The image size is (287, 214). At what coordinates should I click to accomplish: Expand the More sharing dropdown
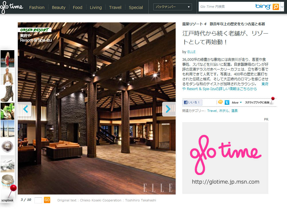click(237, 103)
